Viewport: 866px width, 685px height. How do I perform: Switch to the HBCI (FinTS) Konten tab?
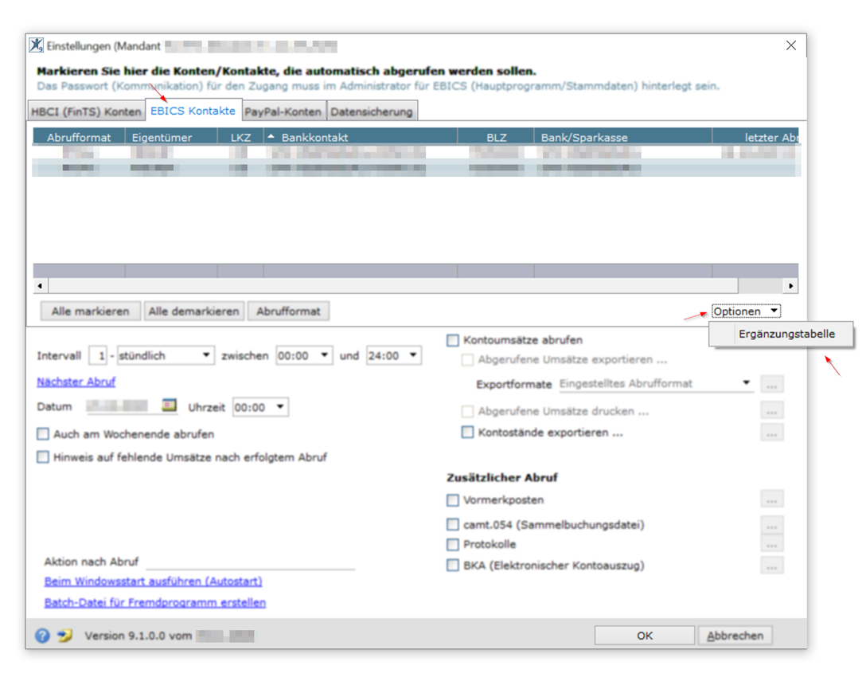coord(86,112)
